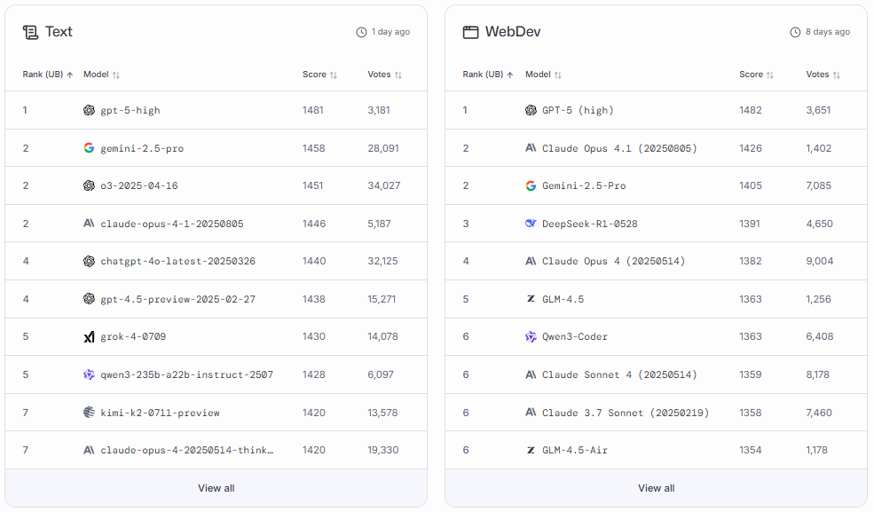Select gemini-2.5-pro model name in Text

[142, 148]
